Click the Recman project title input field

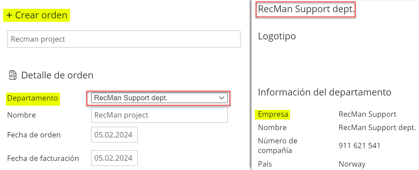(x=124, y=39)
